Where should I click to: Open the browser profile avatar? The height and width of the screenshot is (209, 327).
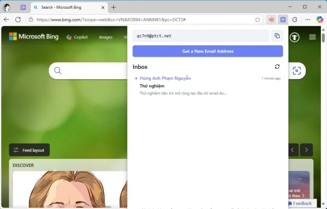[x=7, y=8]
